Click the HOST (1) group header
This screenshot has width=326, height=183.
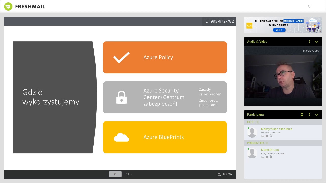click(x=283, y=122)
